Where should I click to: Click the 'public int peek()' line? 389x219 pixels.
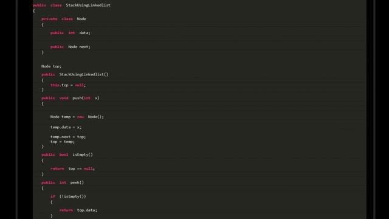click(63, 182)
